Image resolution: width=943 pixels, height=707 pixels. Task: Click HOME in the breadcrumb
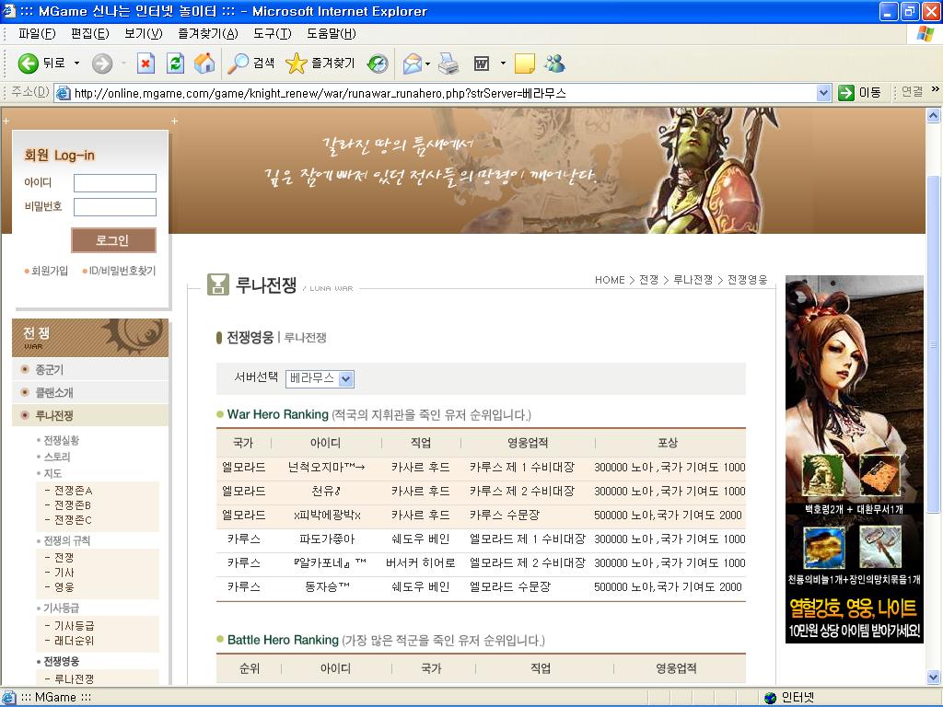tap(610, 280)
